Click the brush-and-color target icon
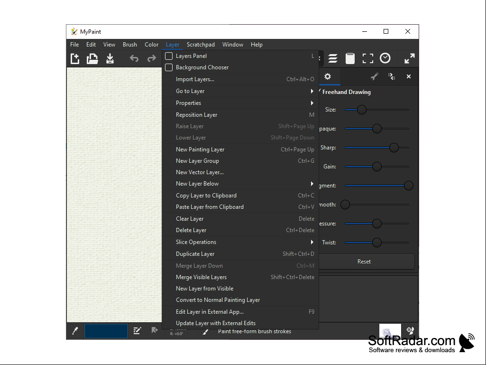The height and width of the screenshot is (365, 486). [410, 331]
